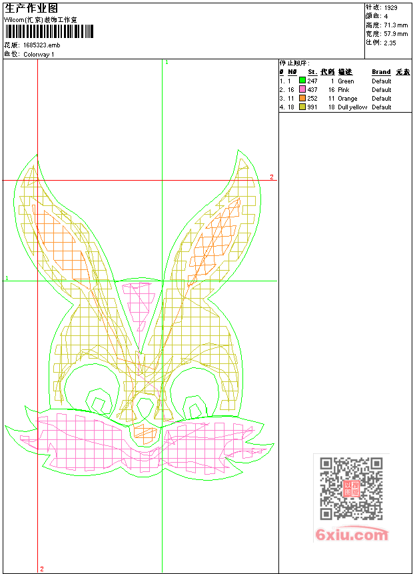Click the Default brand in the Pink row
Screen dimensions: 413x574
(x=382, y=90)
